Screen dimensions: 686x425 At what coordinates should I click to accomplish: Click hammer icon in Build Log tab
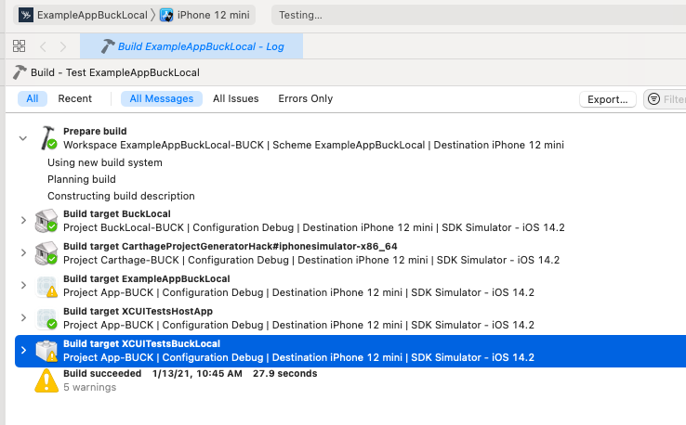[108, 46]
